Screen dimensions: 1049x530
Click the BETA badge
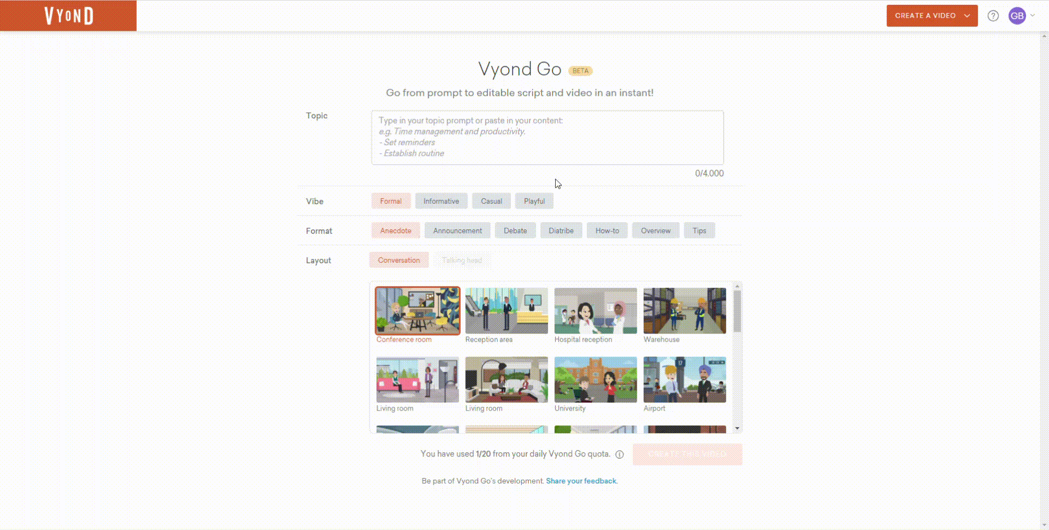pos(580,71)
